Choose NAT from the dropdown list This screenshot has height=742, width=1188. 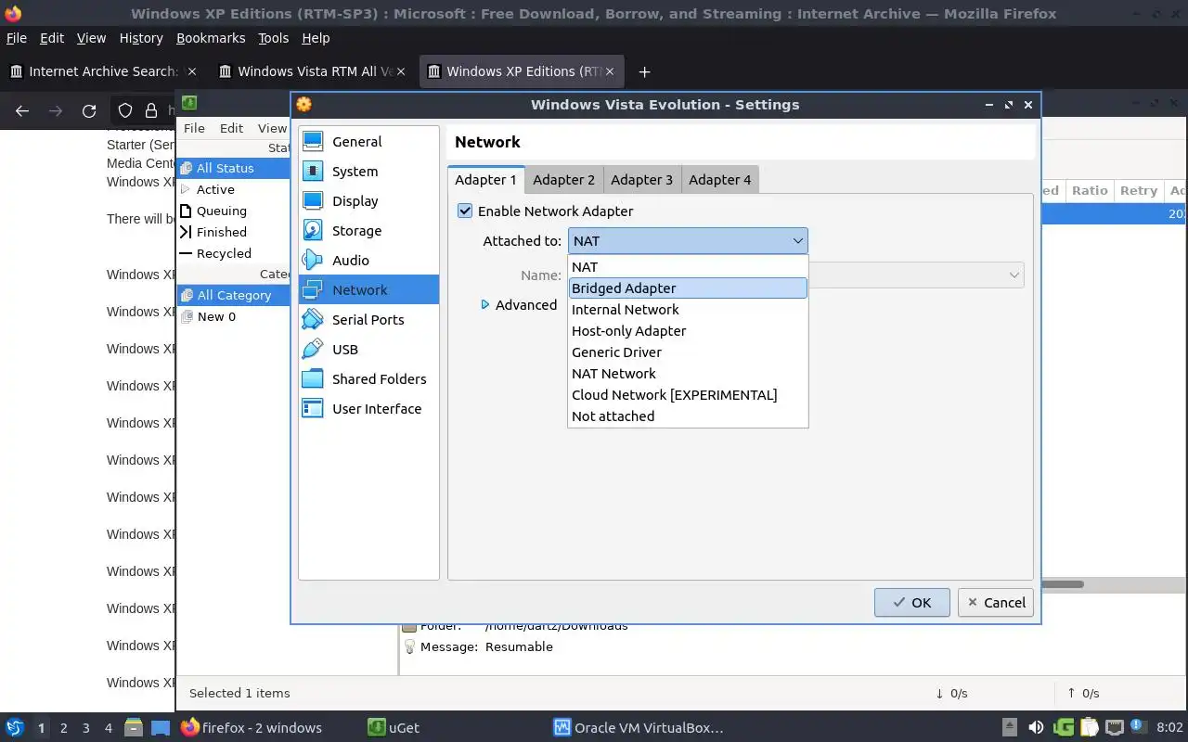click(x=688, y=267)
